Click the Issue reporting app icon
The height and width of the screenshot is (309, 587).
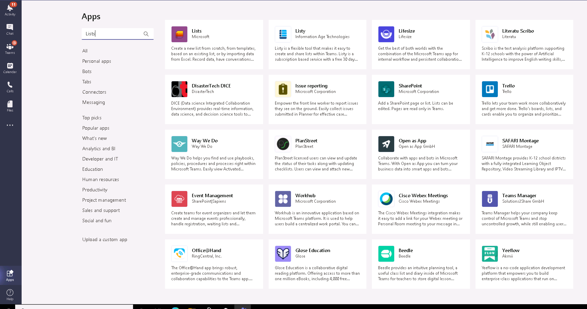point(283,89)
